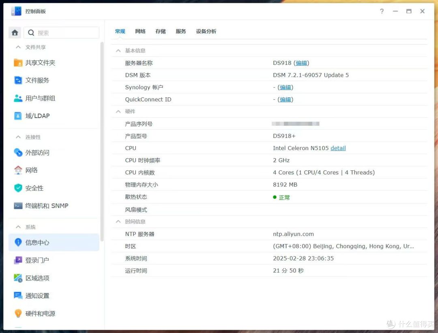438x333 pixels.
Task: Collapse the 硬件 section
Action: [118, 112]
